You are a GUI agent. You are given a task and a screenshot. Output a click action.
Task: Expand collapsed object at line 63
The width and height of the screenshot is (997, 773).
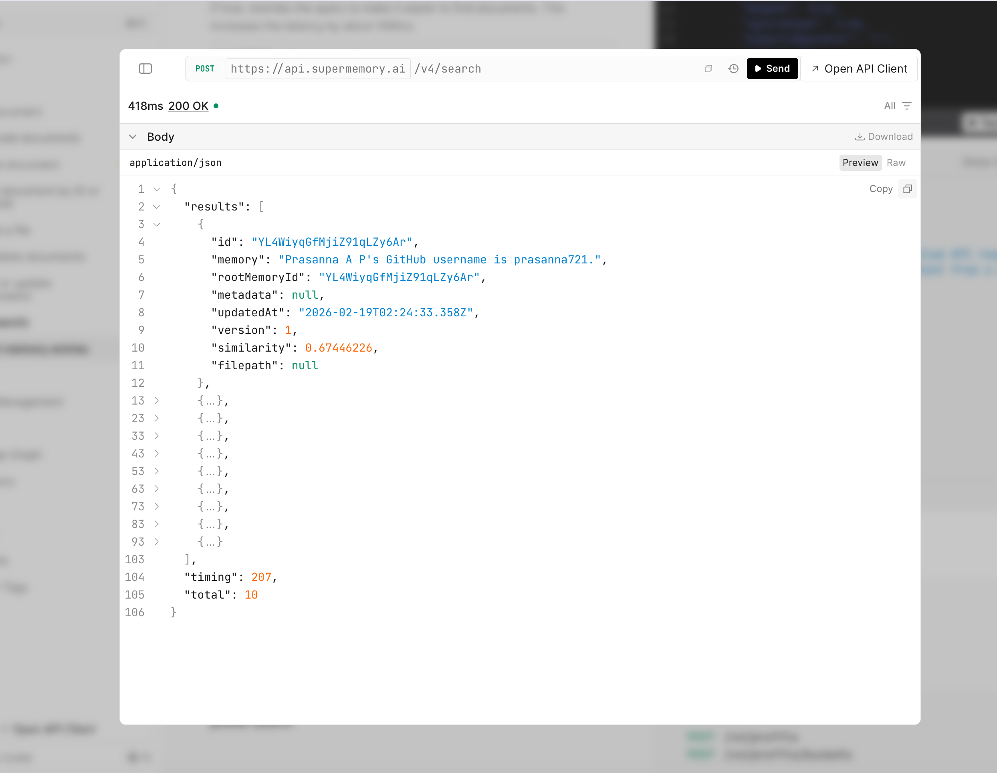pos(157,489)
